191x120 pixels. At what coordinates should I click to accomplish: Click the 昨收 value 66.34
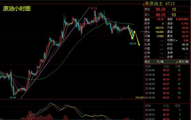pos(185,45)
